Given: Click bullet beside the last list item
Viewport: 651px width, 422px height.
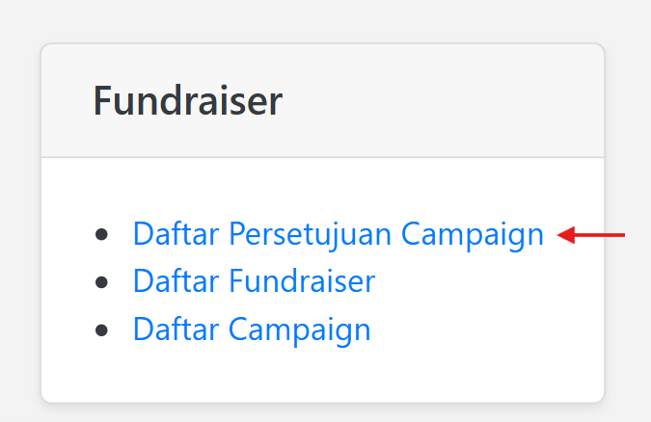Looking at the screenshot, I should [102, 330].
